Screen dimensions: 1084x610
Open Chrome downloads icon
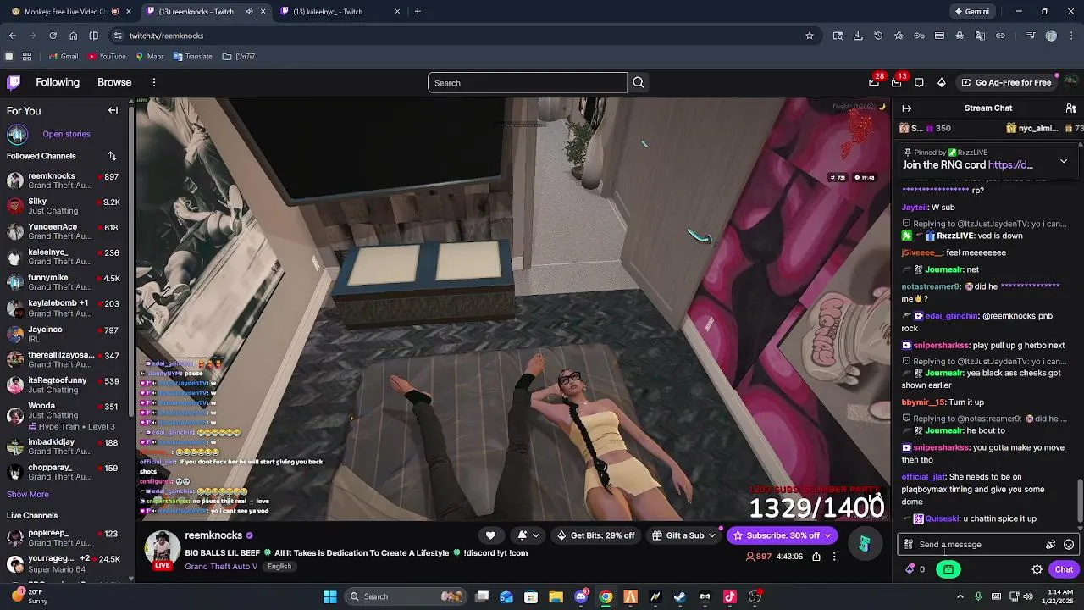coord(858,36)
